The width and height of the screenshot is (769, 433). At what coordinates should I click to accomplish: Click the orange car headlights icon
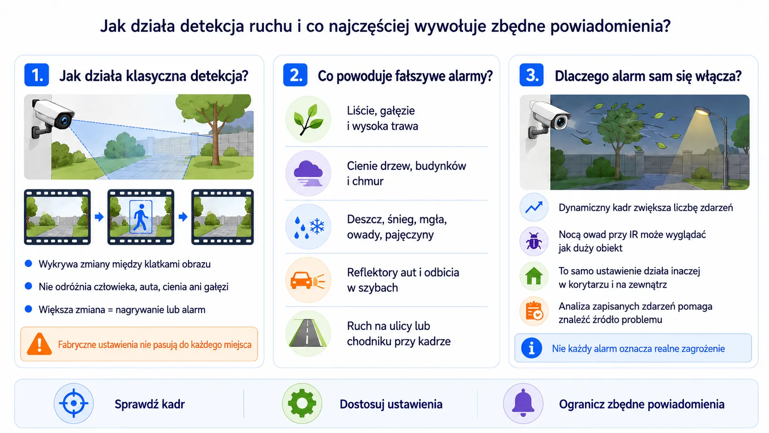point(308,280)
